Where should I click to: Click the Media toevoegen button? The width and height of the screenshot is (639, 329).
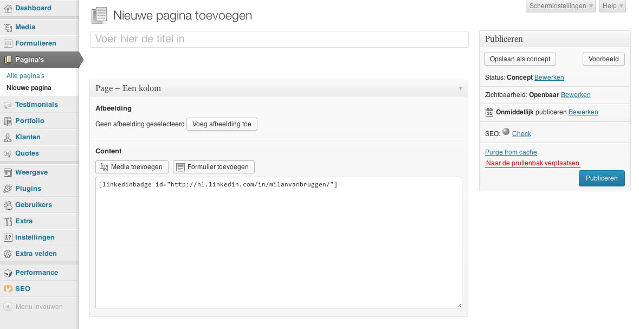[132, 167]
